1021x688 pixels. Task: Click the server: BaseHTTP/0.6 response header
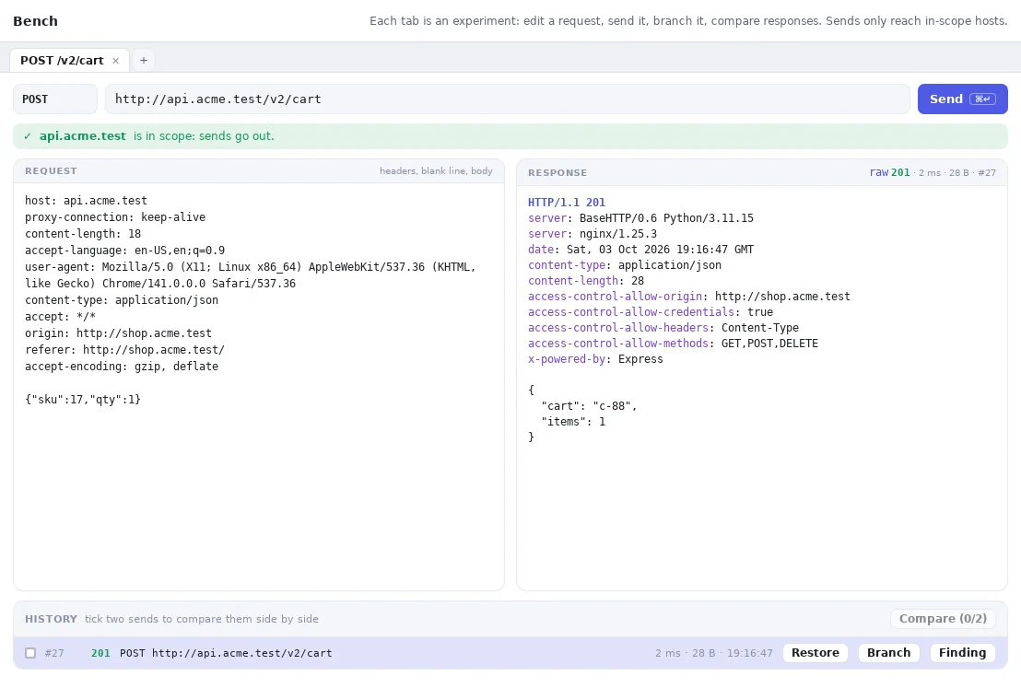pos(640,218)
